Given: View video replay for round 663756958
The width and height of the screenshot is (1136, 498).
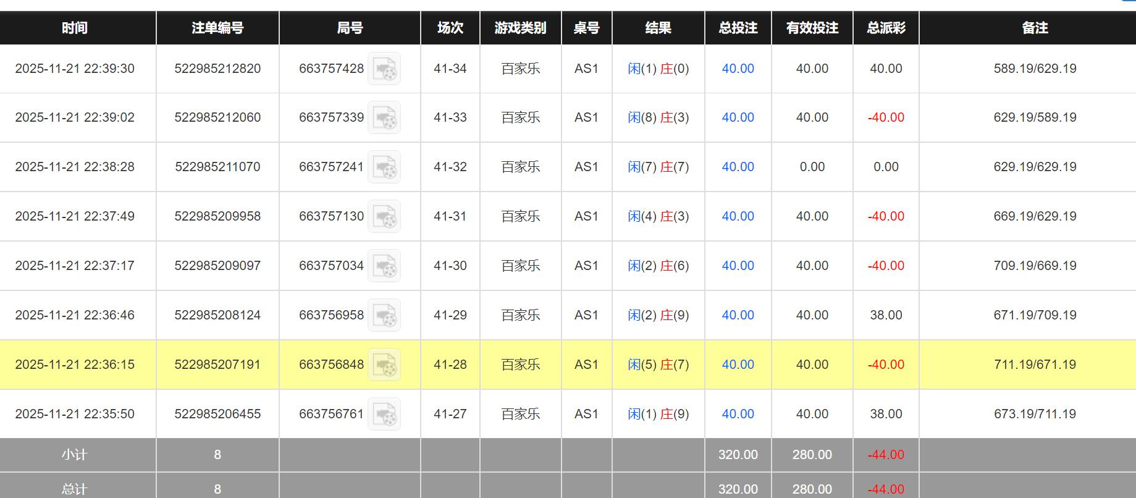Looking at the screenshot, I should pyautogui.click(x=384, y=315).
